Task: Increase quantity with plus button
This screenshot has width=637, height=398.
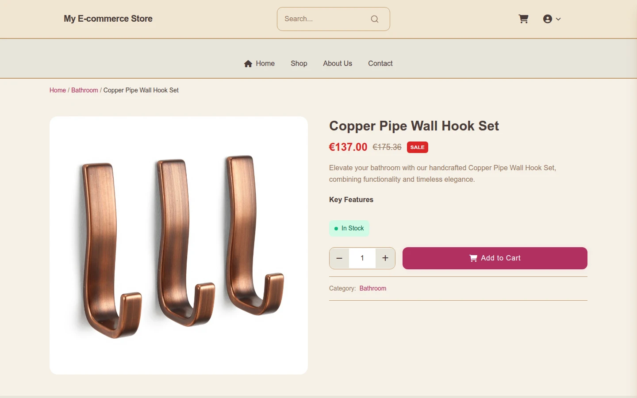Action: (385, 258)
